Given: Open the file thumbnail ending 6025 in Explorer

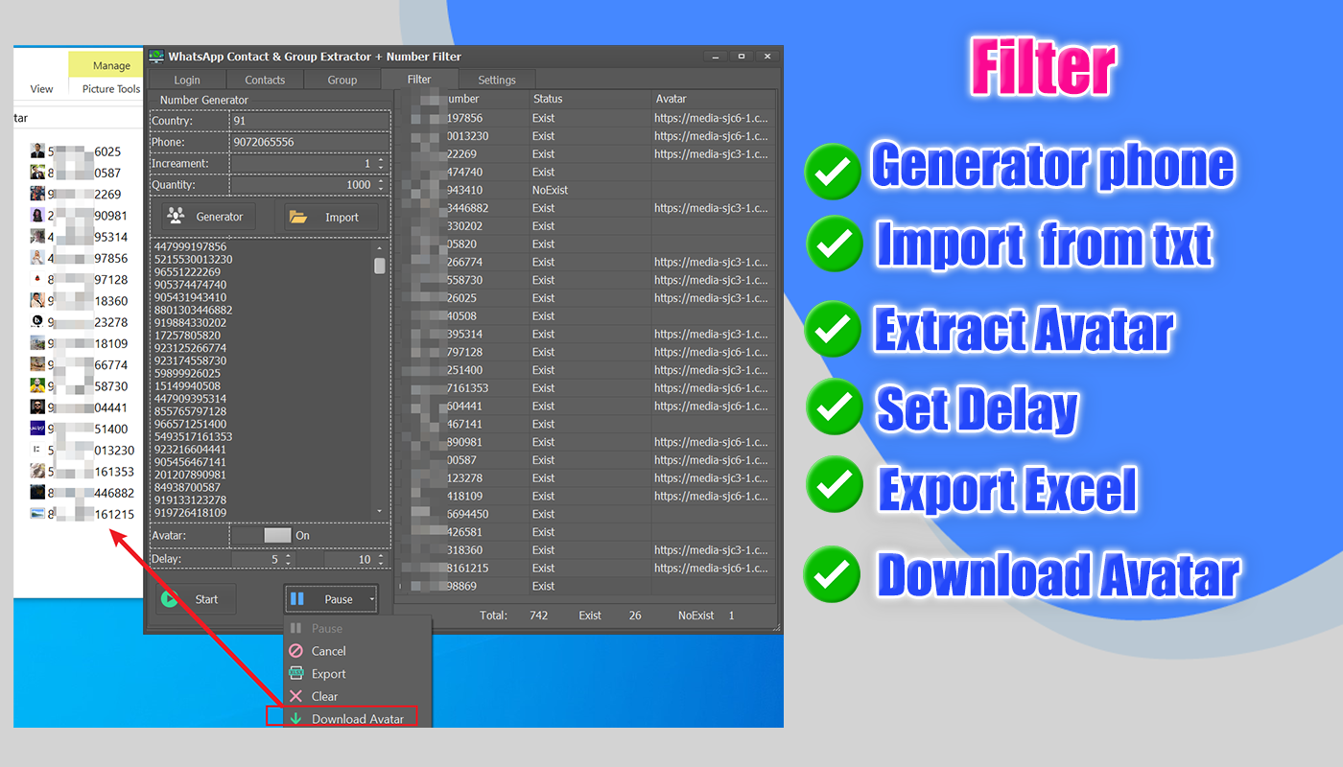Looking at the screenshot, I should click(x=37, y=151).
